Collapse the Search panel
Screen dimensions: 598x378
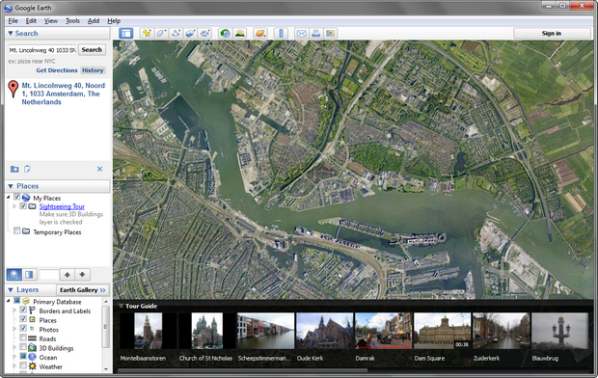(11, 33)
